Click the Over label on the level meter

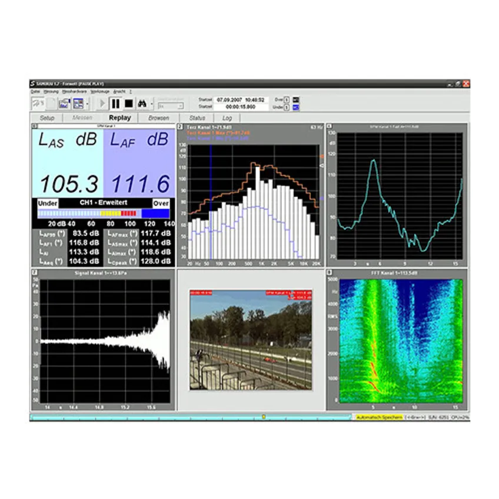(x=161, y=204)
